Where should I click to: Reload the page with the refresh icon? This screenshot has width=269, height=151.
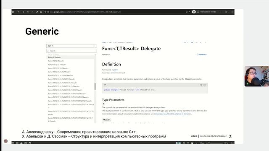pos(37,12)
